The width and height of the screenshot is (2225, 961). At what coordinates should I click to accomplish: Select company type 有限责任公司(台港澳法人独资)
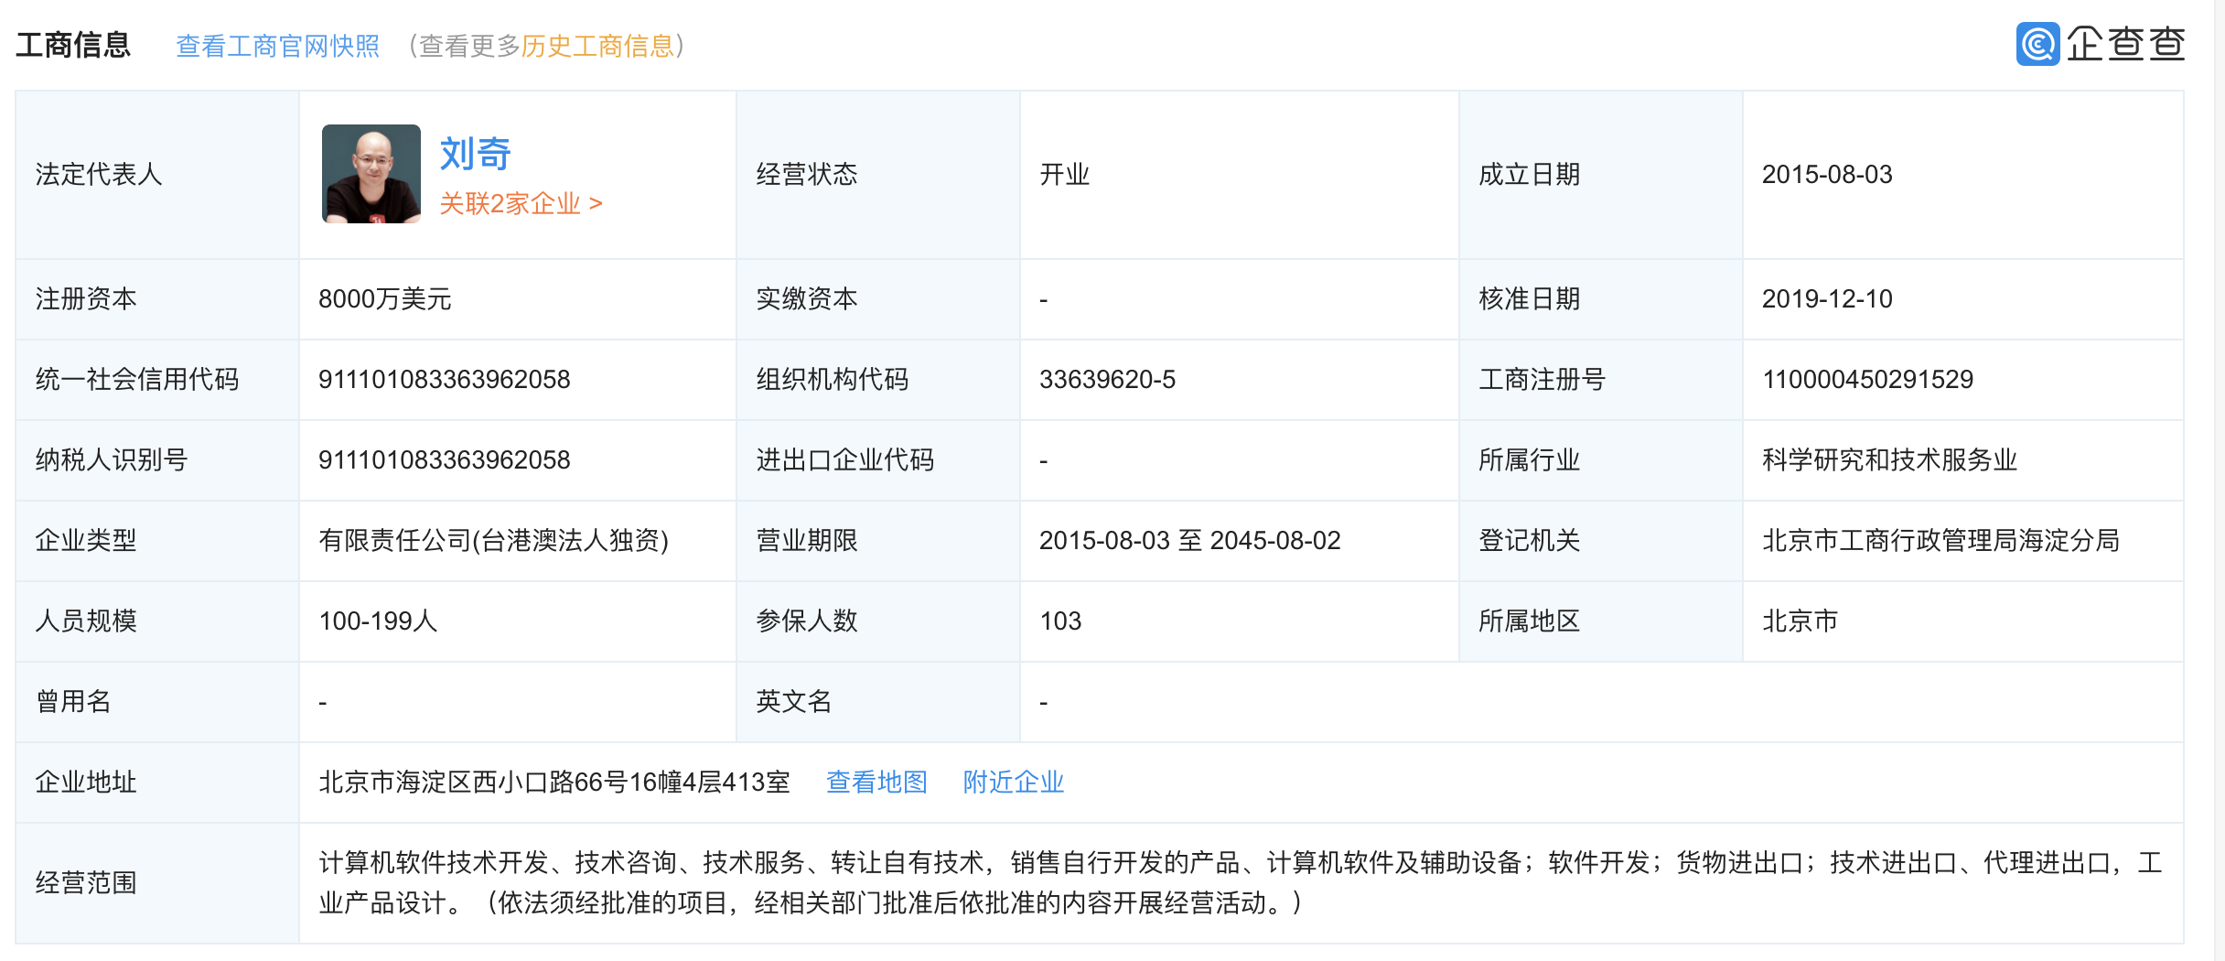[494, 541]
